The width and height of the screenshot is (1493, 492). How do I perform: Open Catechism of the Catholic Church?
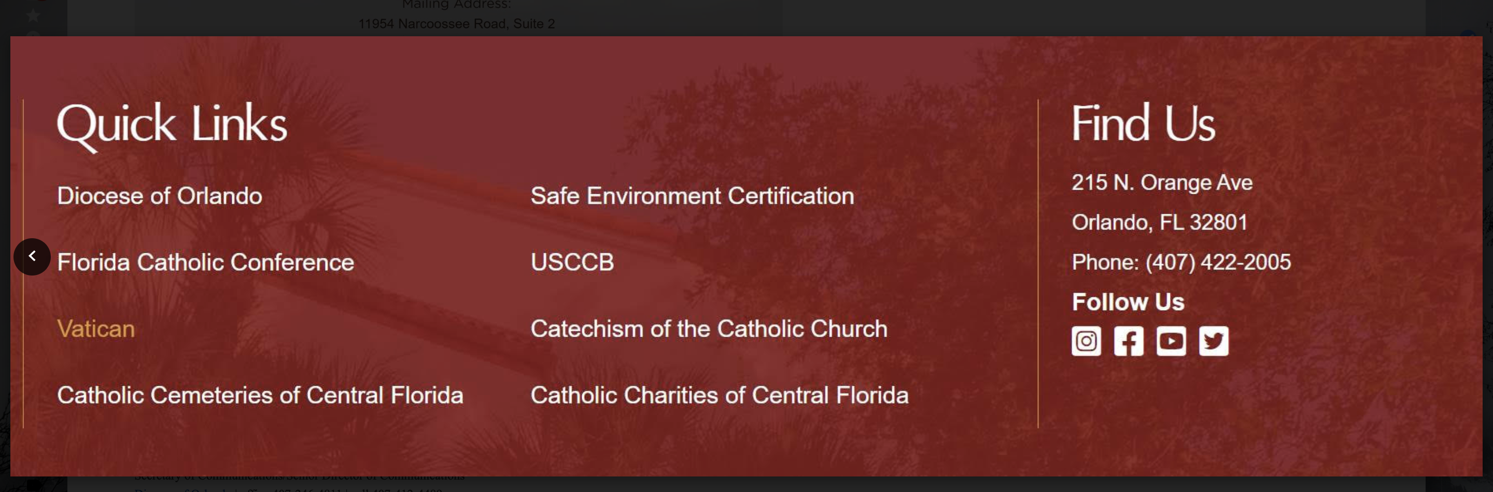(708, 329)
